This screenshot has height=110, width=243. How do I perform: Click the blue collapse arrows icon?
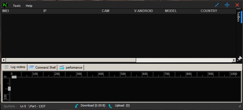[217, 5]
